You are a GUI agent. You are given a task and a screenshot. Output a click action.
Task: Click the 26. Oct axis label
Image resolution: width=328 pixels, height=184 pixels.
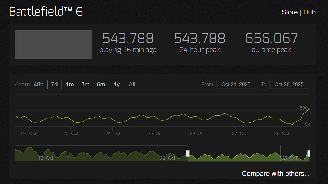(197, 133)
